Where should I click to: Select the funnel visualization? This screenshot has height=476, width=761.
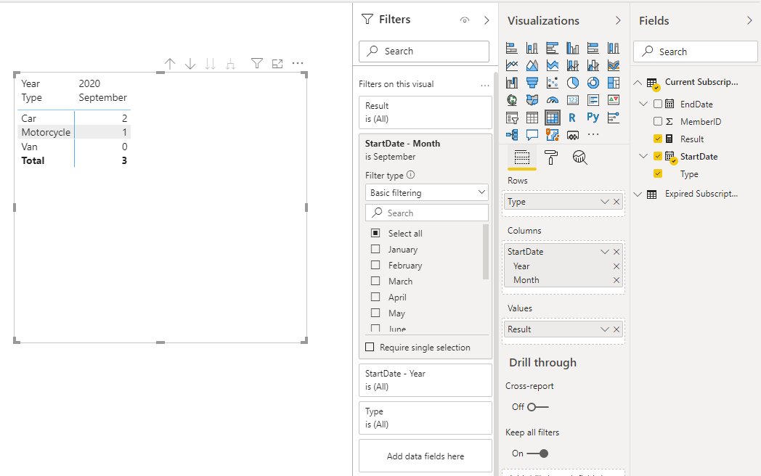(x=532, y=83)
